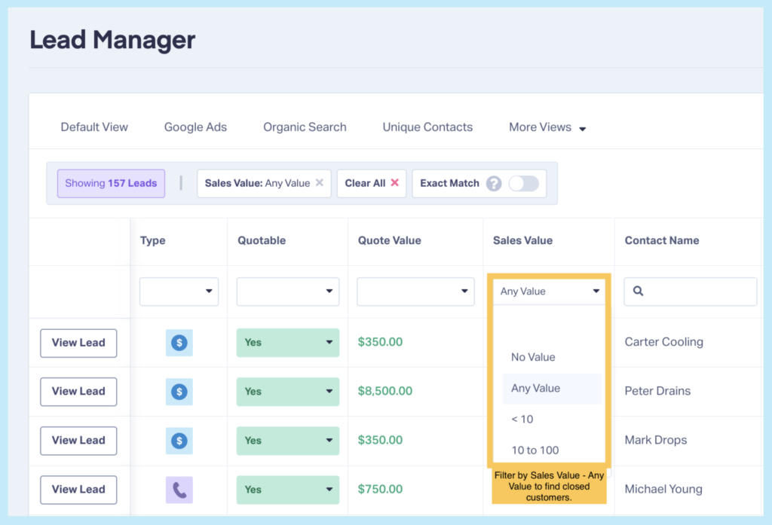Viewport: 772px width, 525px height.
Task: Open the Type column filter dropdown
Action: [x=179, y=291]
